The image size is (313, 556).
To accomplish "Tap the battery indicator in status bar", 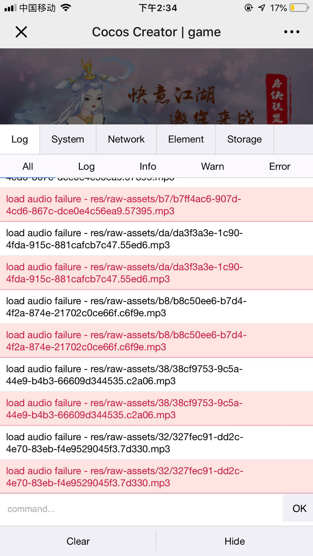I will (x=299, y=8).
